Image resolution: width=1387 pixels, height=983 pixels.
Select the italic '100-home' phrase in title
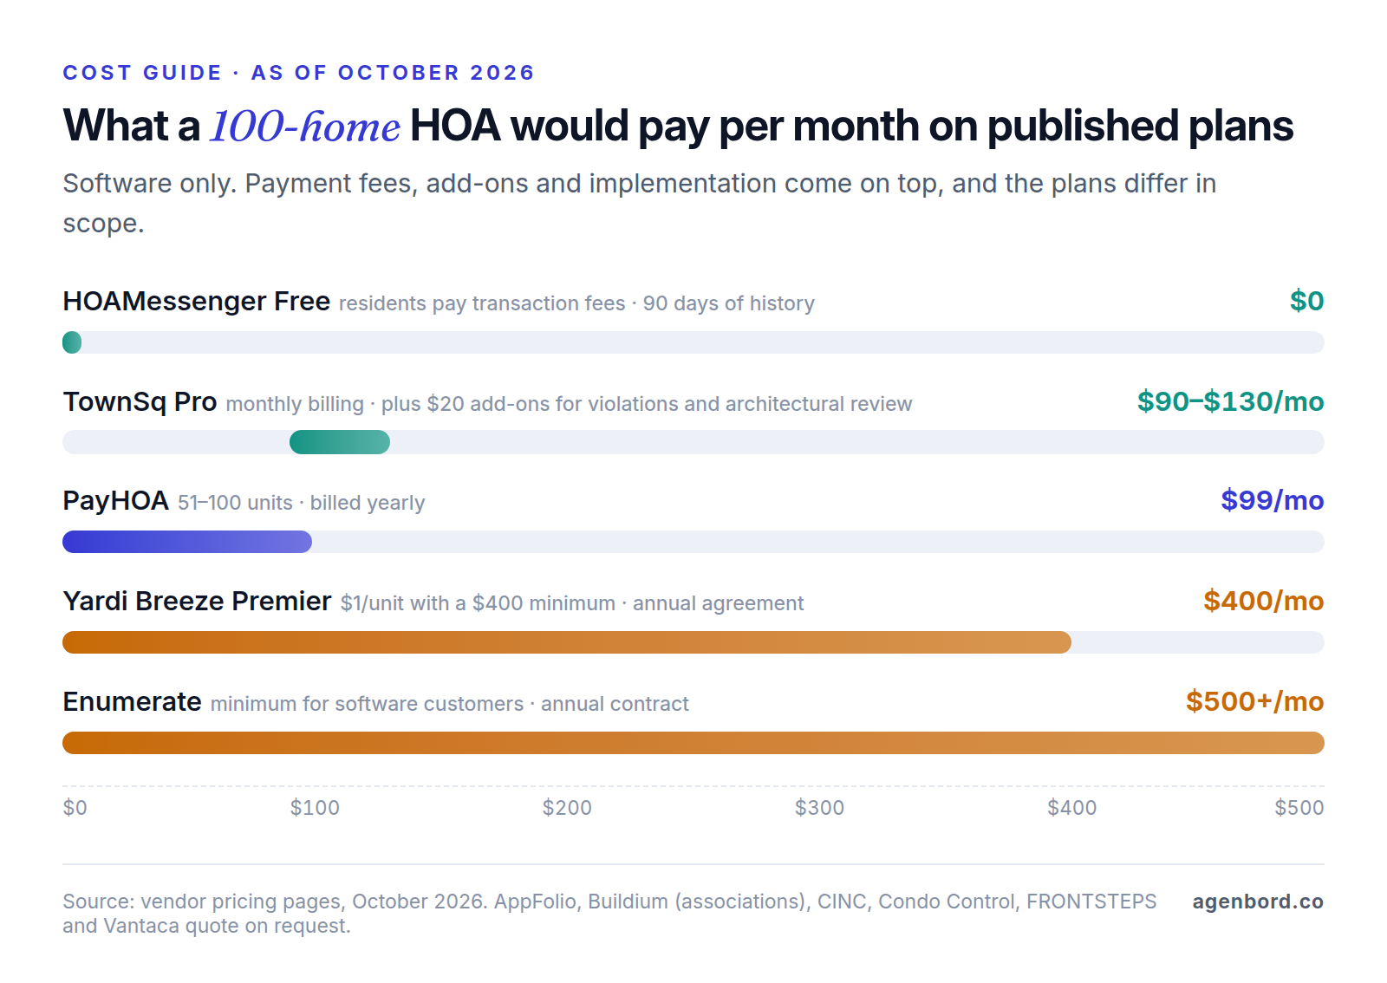click(x=305, y=127)
